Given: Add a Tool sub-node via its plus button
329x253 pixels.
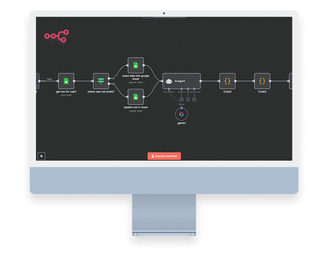Looking at the screenshot, I should click(x=188, y=99).
